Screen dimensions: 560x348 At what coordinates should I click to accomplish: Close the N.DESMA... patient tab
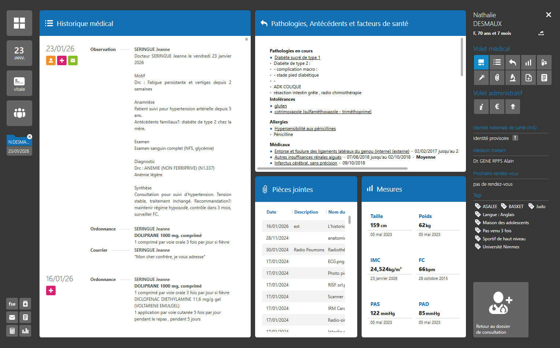pyautogui.click(x=30, y=137)
